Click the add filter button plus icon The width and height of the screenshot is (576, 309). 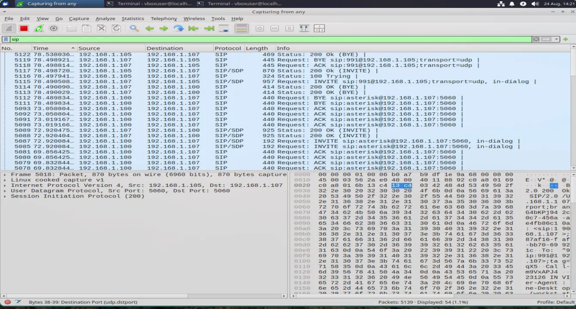coord(566,39)
